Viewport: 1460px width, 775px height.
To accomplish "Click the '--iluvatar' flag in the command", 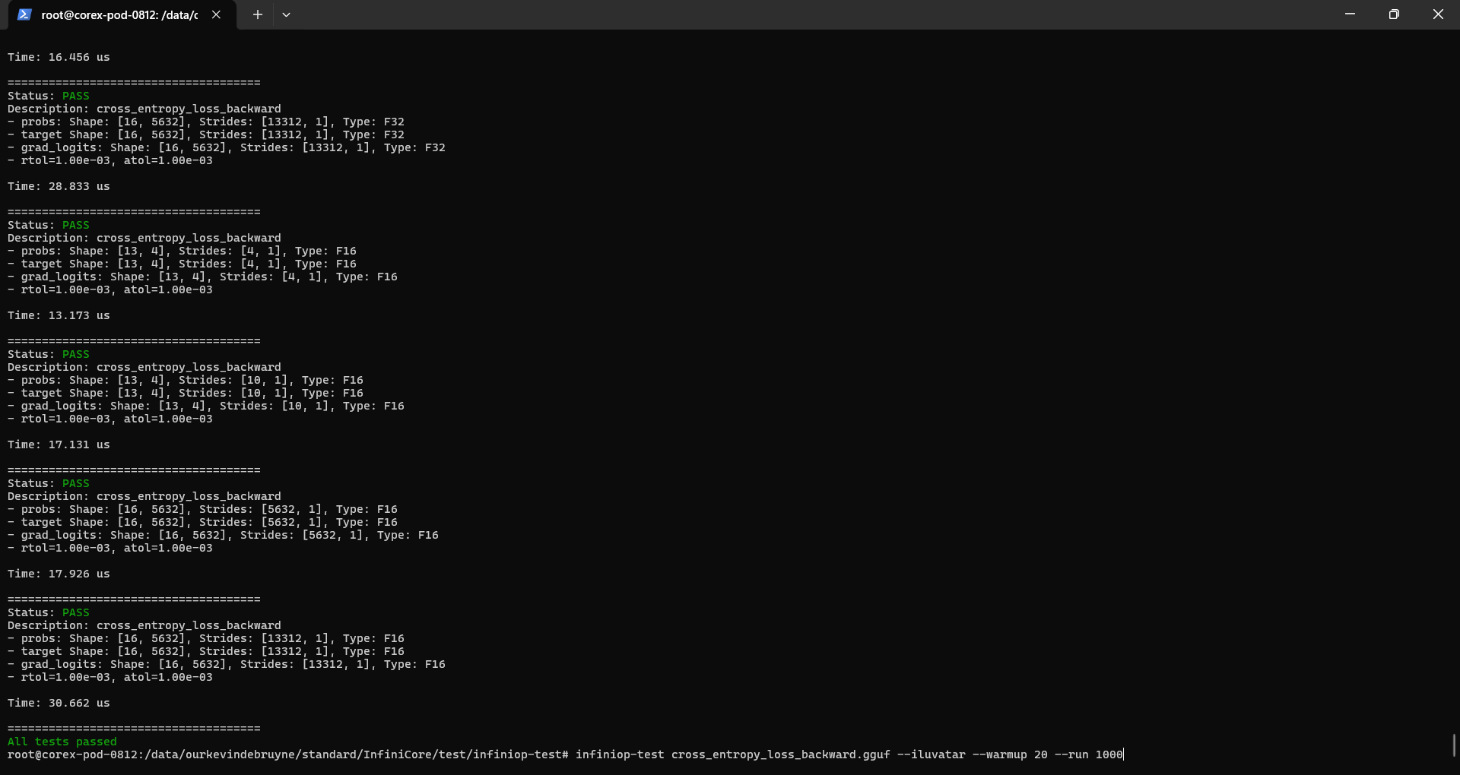I will (932, 754).
